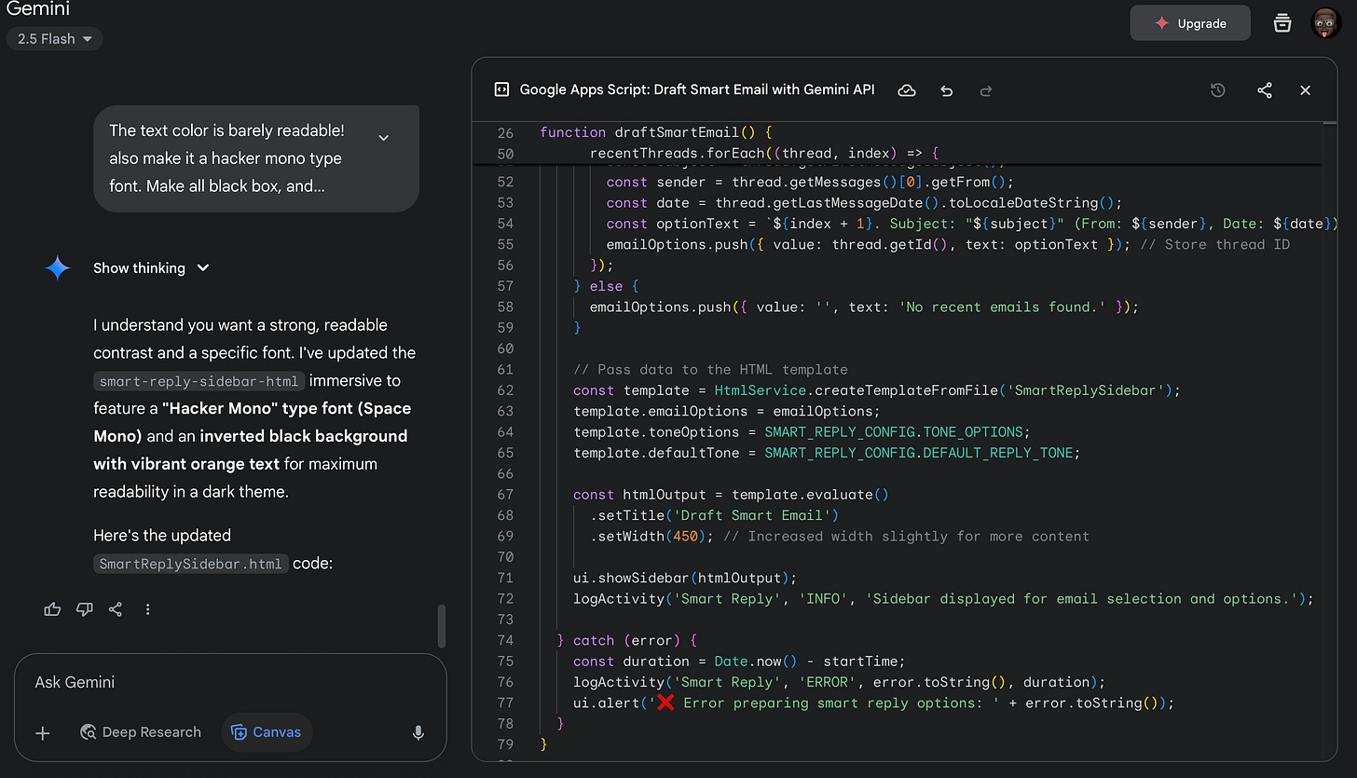Add an attachment with the plus icon

click(x=42, y=733)
